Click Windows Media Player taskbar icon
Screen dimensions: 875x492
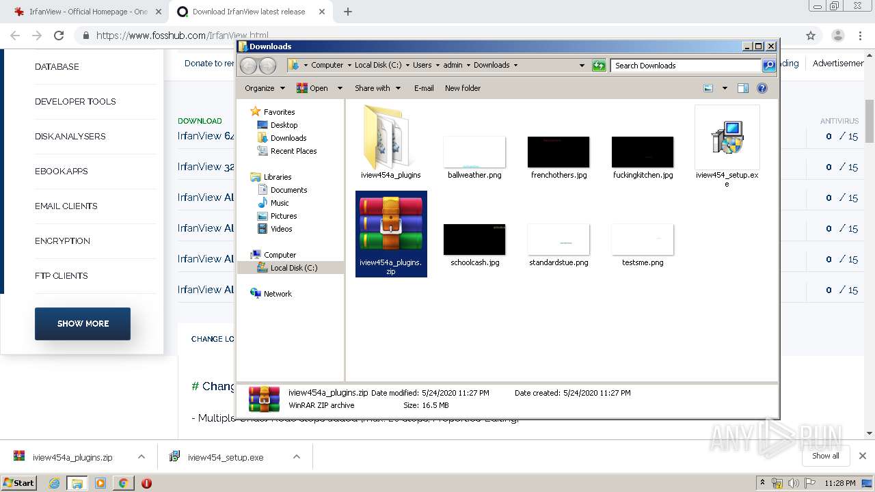100,483
